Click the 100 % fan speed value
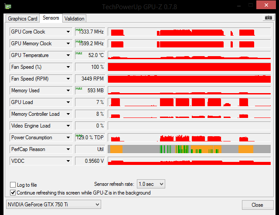279x215 pixels. [x=90, y=67]
